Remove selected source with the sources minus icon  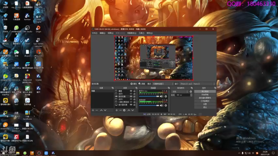click(x=120, y=110)
